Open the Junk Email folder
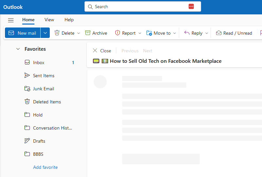262x177 pixels. pos(43,89)
